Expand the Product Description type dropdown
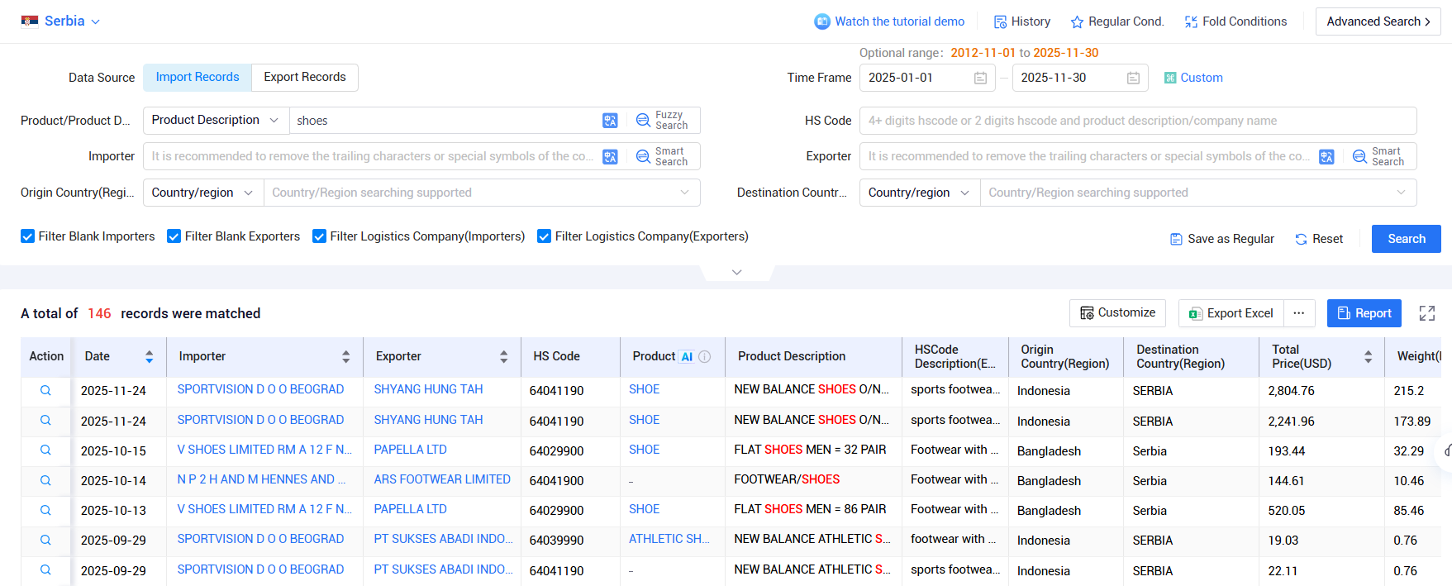This screenshot has width=1452, height=586. [216, 120]
